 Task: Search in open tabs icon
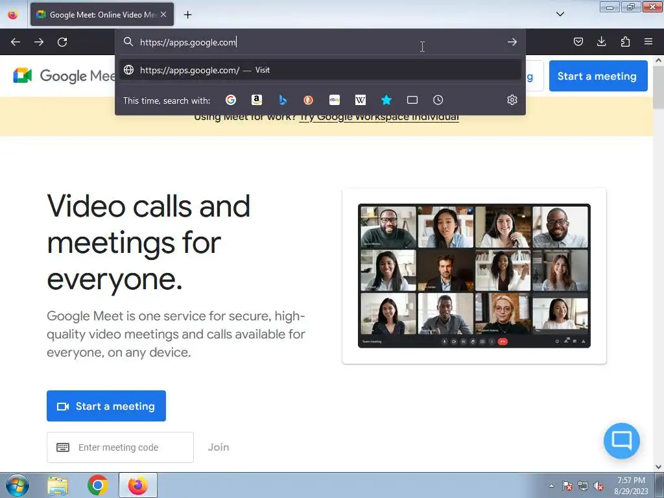[412, 100]
